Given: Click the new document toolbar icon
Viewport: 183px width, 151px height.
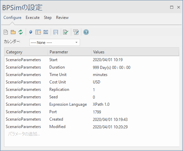Looking at the screenshot, I should [6, 32].
